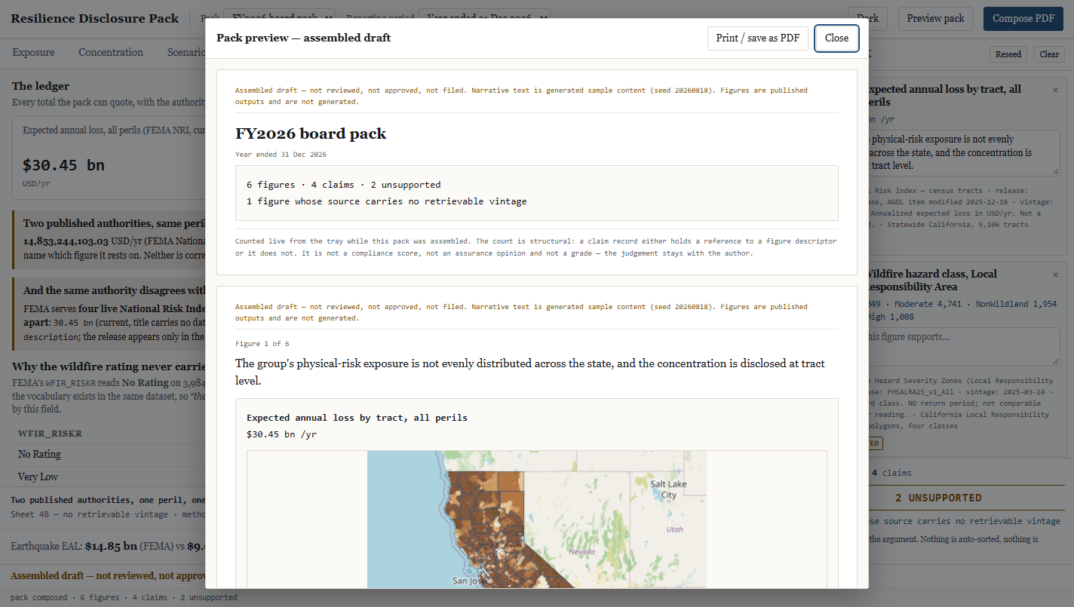Click 'The ledger' heading

(41, 86)
